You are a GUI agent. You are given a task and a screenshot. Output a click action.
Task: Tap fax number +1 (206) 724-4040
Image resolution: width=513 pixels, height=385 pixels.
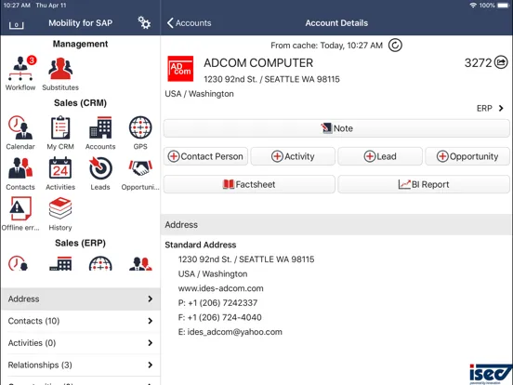click(x=225, y=317)
